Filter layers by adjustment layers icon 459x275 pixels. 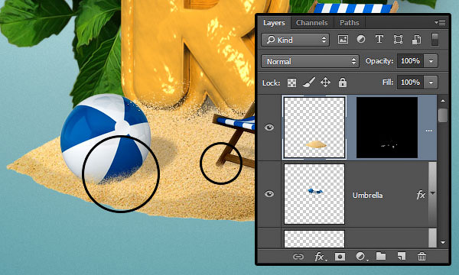point(361,39)
